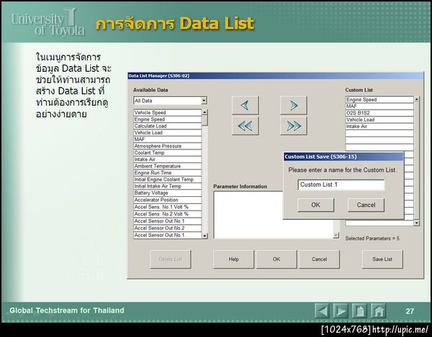
Task: Click Available Data scrollbar down arrow
Action: [x=204, y=236]
